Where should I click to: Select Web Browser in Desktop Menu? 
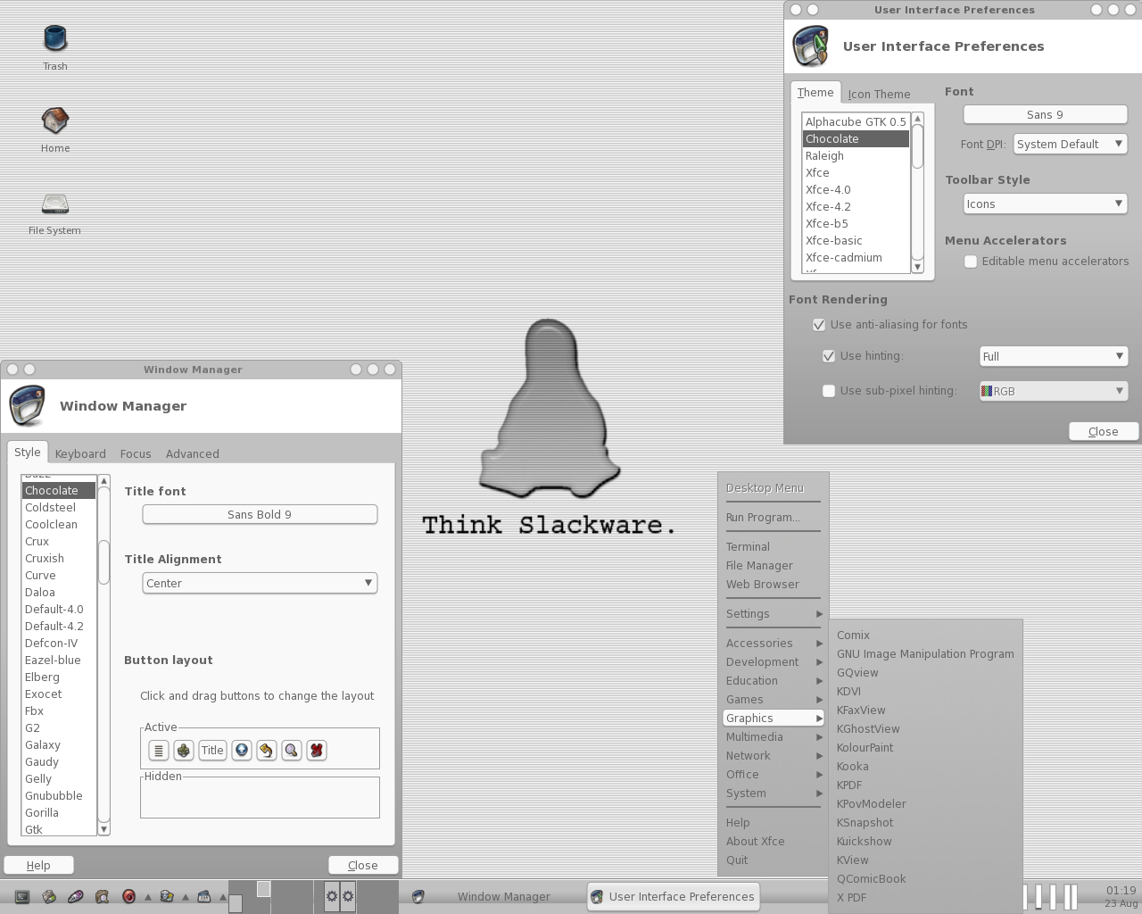[x=774, y=585]
